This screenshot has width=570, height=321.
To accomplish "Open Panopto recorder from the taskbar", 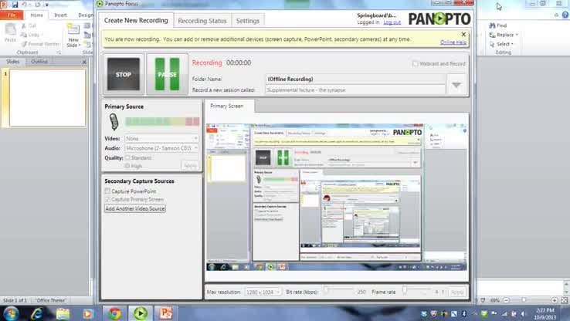I will tap(140, 313).
